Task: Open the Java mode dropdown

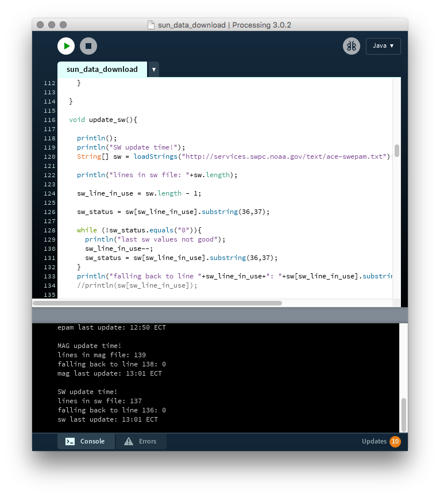Action: [383, 46]
